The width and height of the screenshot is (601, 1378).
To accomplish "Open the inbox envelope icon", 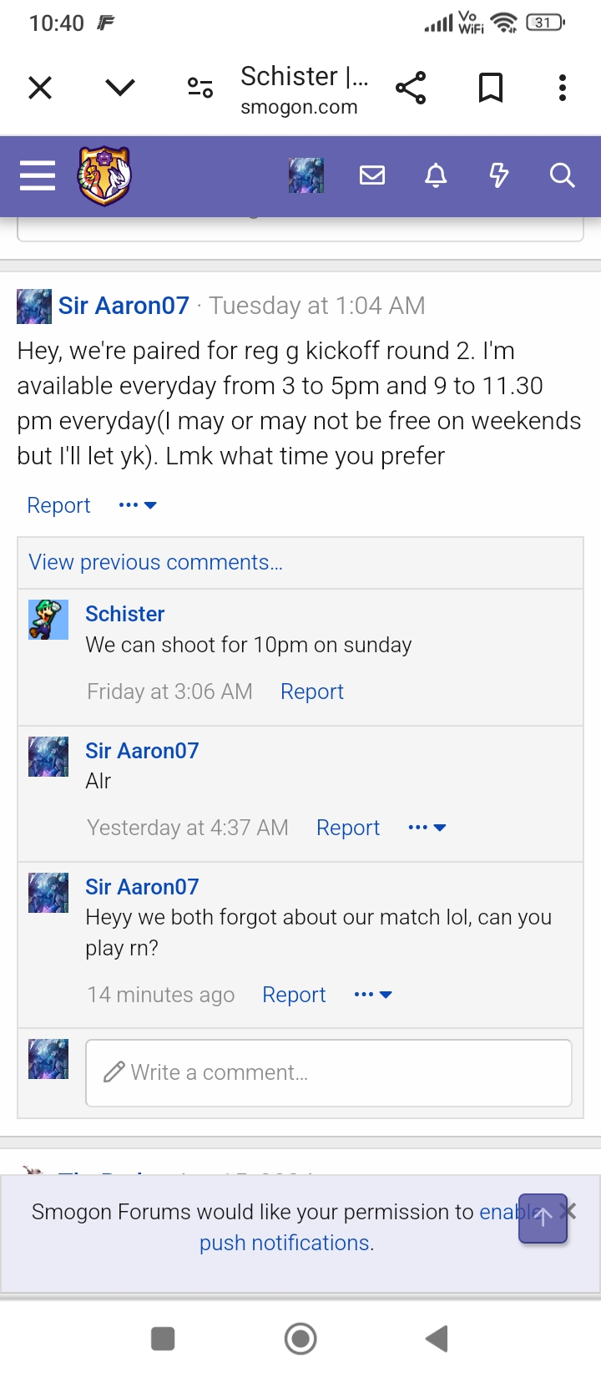I will pyautogui.click(x=372, y=175).
